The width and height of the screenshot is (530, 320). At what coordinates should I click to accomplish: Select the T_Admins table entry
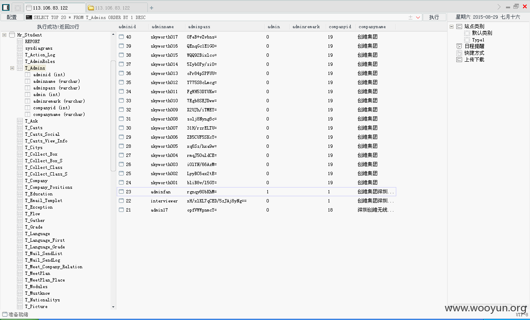35,68
